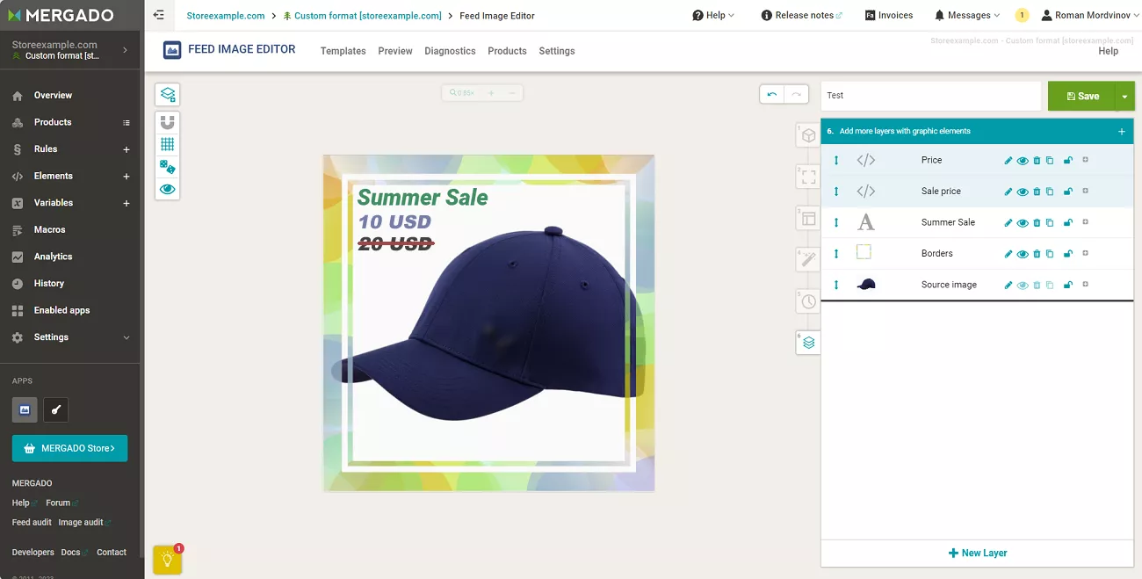Expand Settings in the left sidebar

click(70, 337)
